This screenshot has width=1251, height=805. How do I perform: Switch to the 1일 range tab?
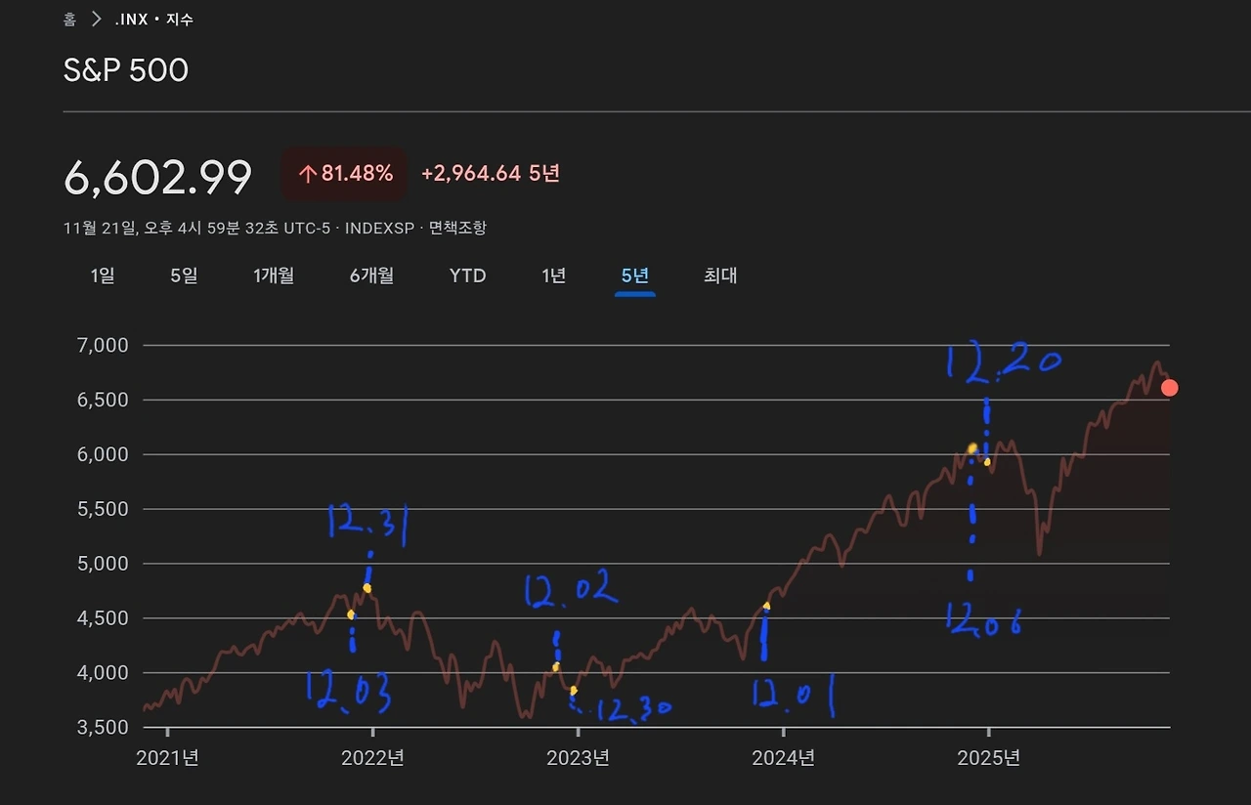tap(103, 275)
